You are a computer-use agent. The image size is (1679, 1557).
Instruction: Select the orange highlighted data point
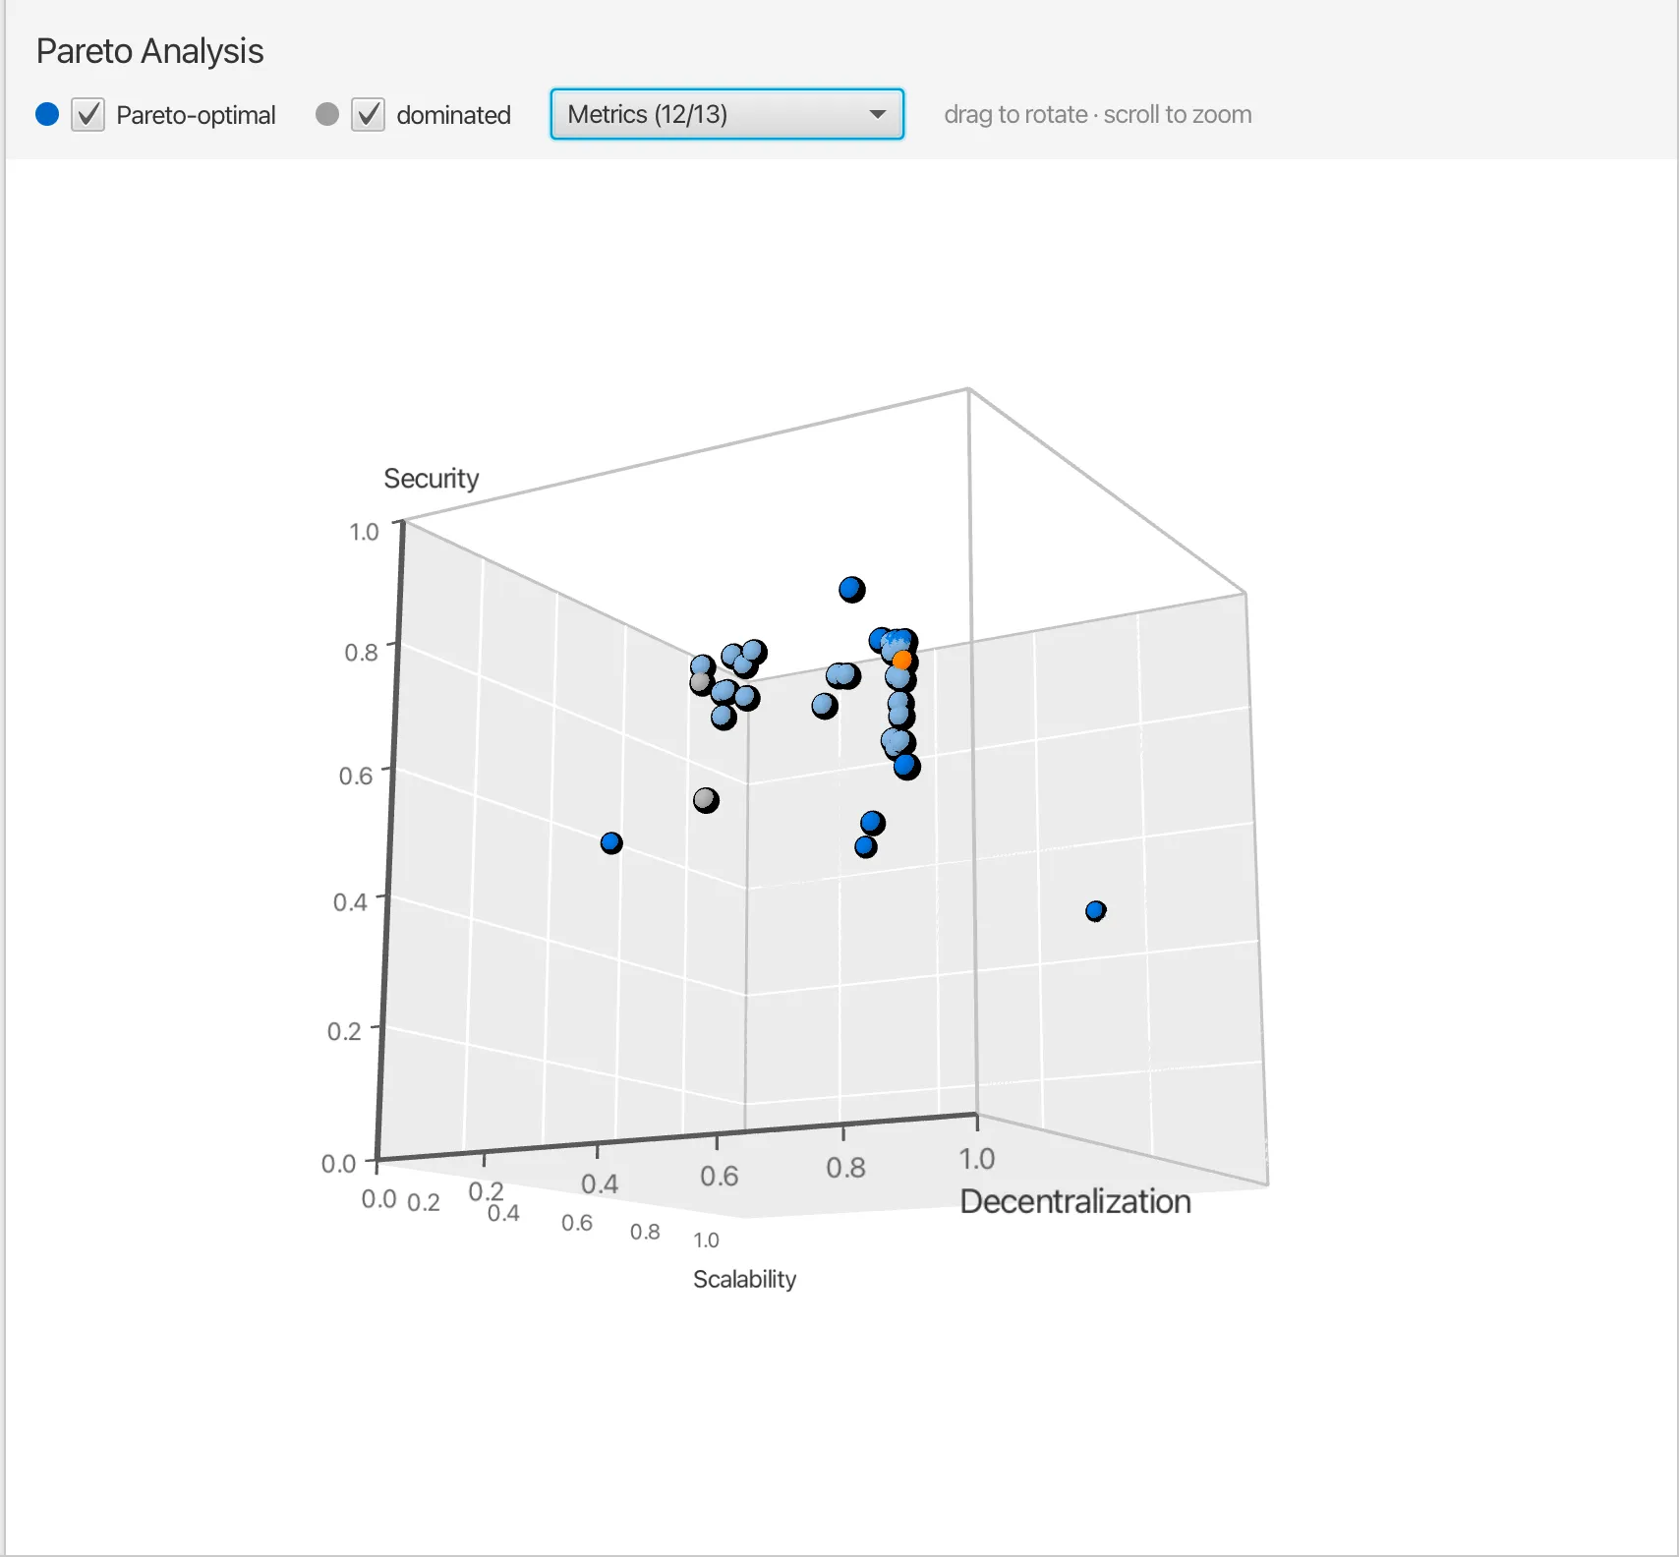901,660
